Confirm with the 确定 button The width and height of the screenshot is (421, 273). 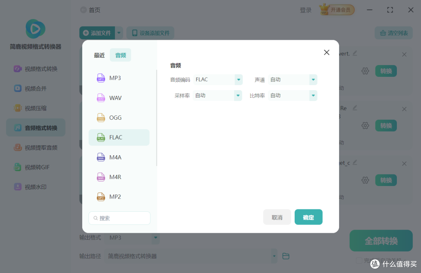pyautogui.click(x=308, y=217)
